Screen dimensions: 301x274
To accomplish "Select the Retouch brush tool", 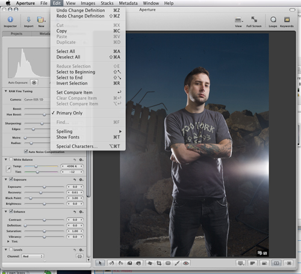I will (177, 263).
